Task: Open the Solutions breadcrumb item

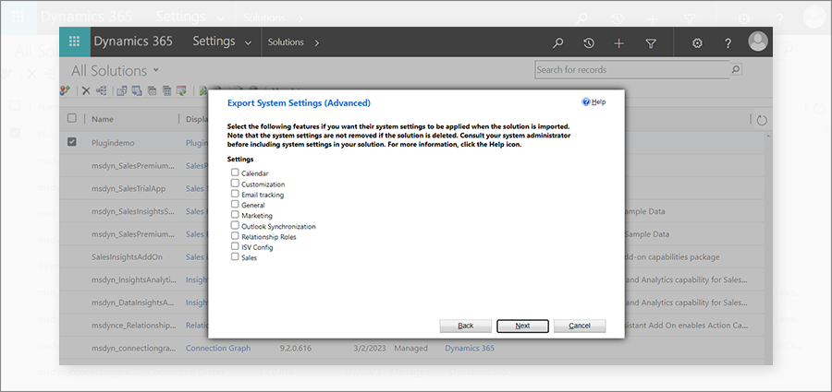Action: point(286,42)
